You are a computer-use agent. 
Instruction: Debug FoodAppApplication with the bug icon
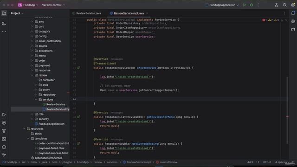tap(252, 5)
